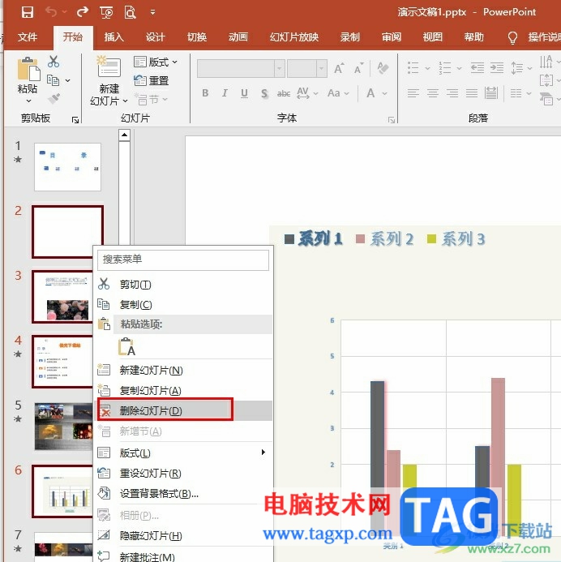Click paste option Keep Text icon
The image size is (561, 562).
click(x=126, y=346)
